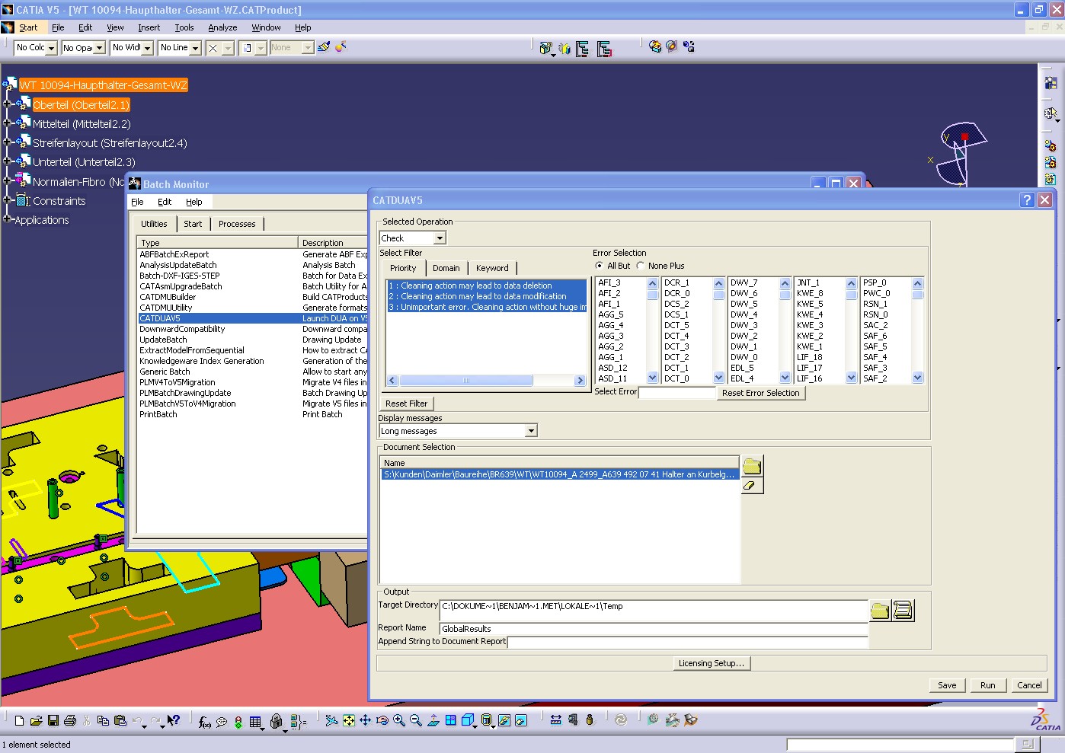The height and width of the screenshot is (753, 1065).
Task: Switch to the Start tab in Batch Monitor
Action: (x=193, y=224)
